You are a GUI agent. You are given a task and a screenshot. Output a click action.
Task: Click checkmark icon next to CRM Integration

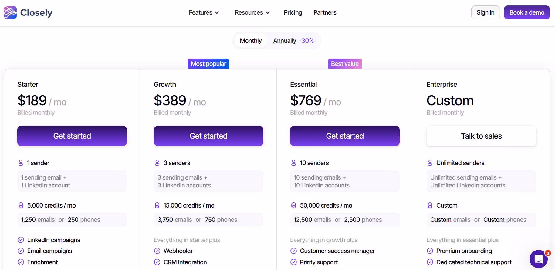(157, 262)
